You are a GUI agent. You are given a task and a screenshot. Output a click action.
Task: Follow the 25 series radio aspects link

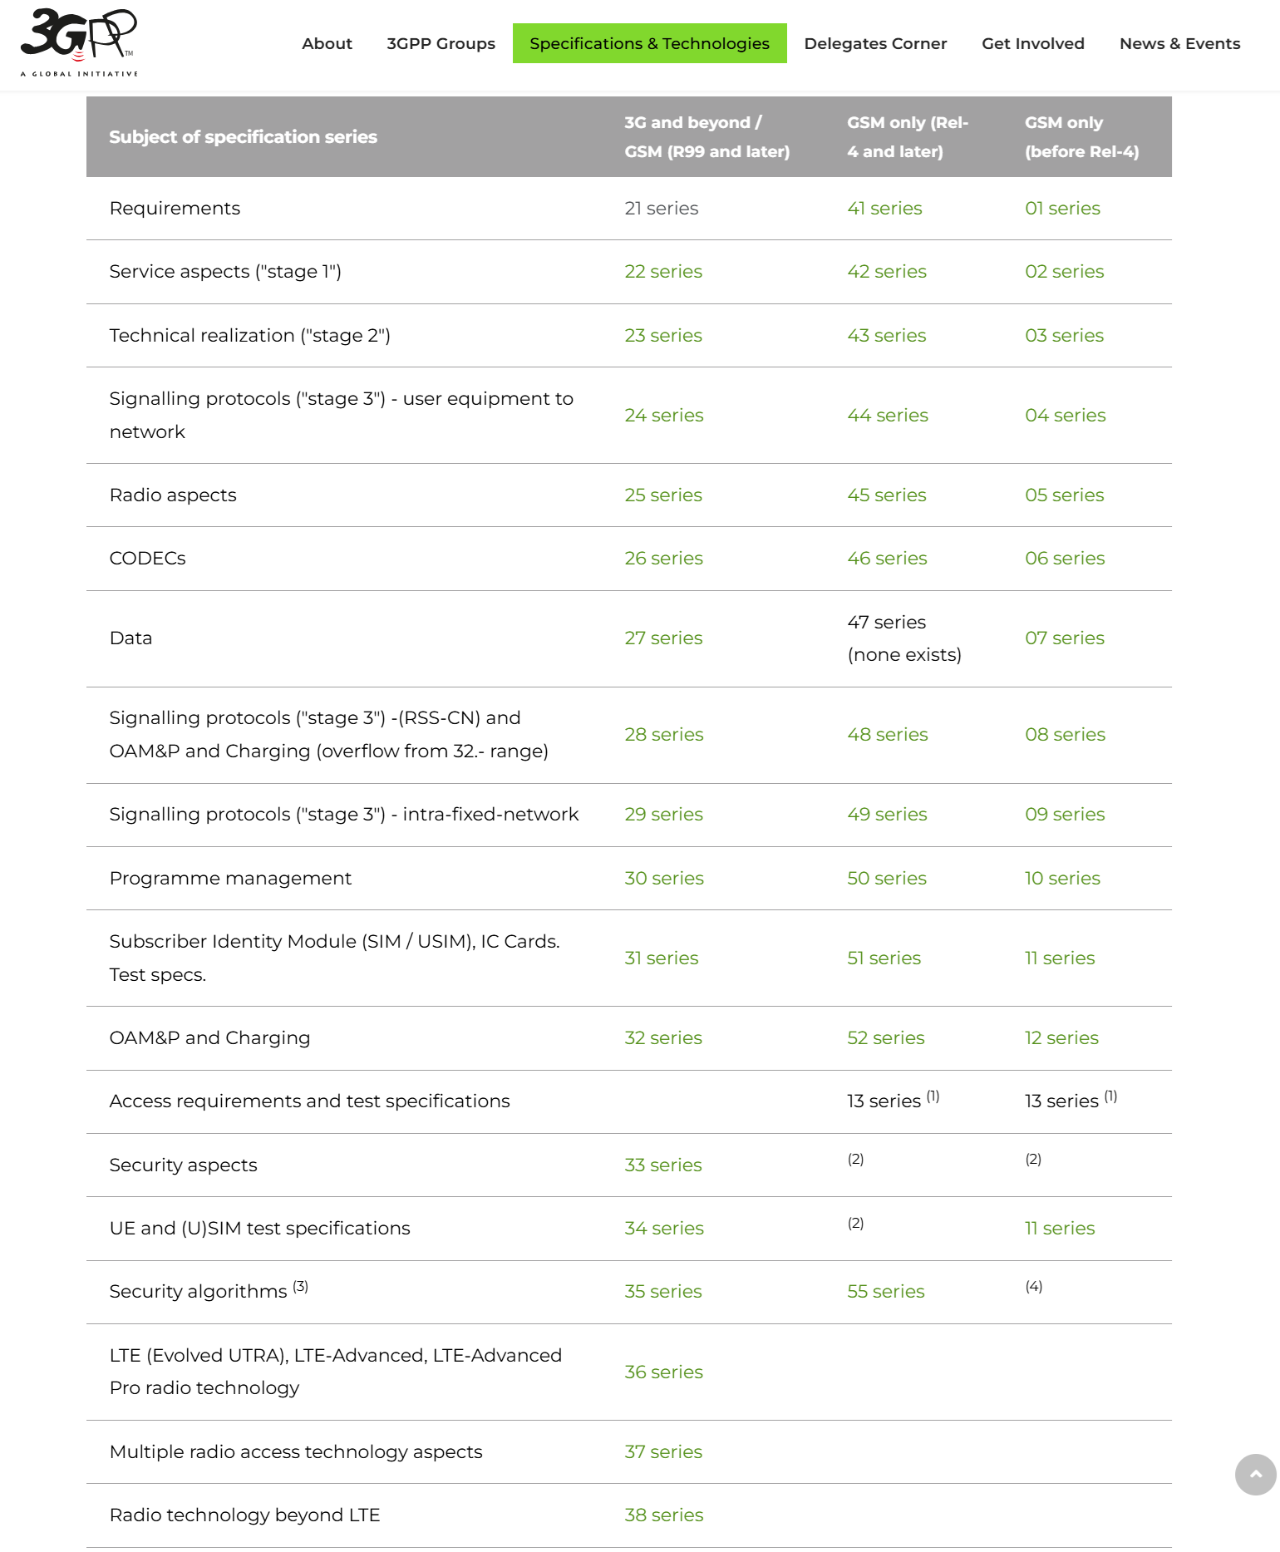663,495
